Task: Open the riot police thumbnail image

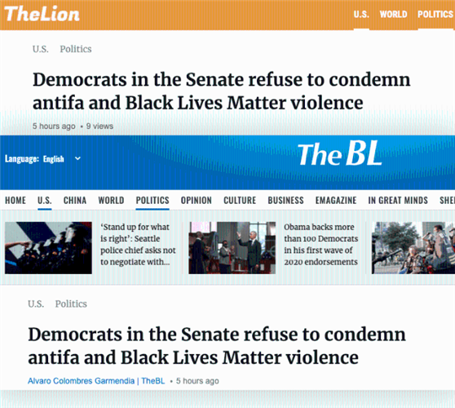Action: tap(48, 248)
